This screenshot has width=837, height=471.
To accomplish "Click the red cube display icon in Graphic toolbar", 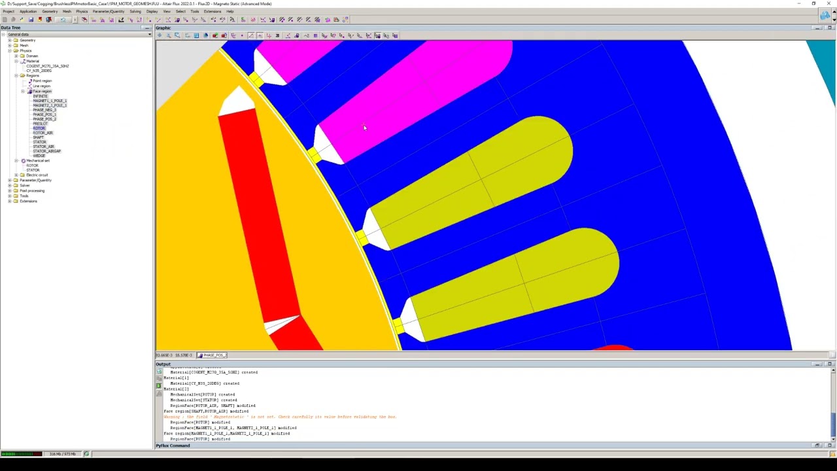I will [x=214, y=35].
